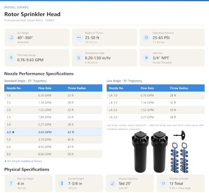Screen dimensions: 209x193
Task: Click '13 Total' nozzles included value
Action: tap(176, 183)
